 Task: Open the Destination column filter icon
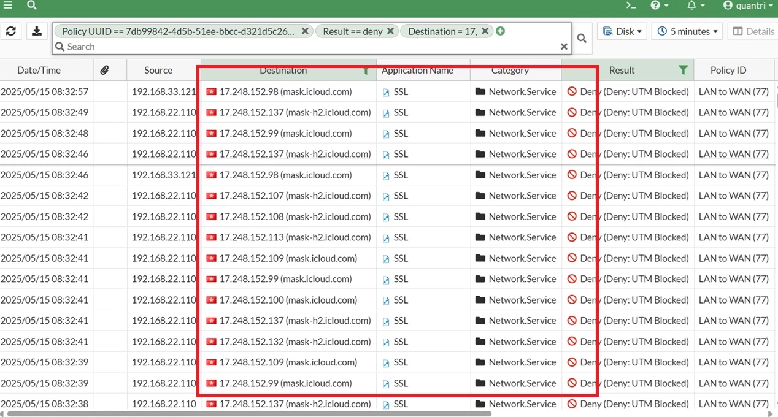click(x=366, y=71)
